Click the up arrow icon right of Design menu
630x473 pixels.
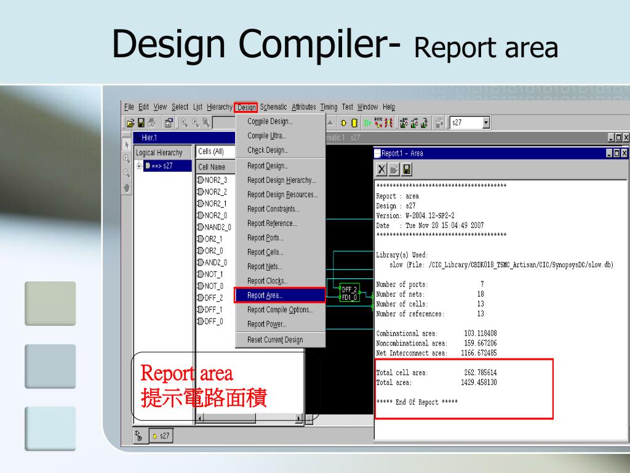[330, 123]
